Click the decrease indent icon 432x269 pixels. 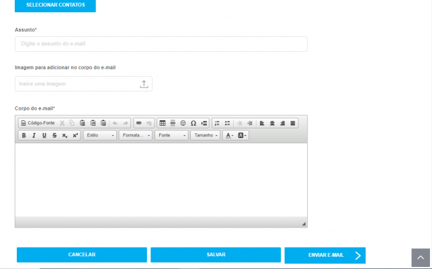(x=240, y=123)
